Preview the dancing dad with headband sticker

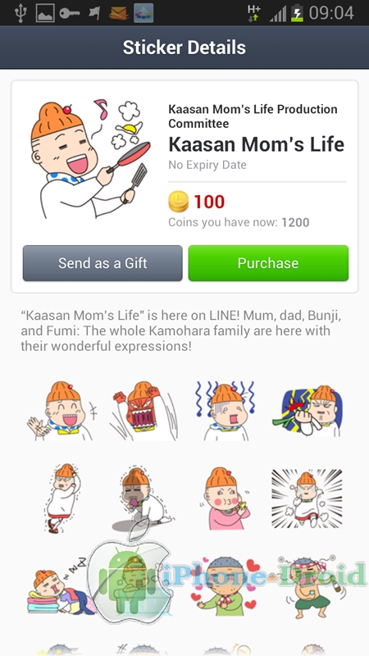(x=309, y=586)
